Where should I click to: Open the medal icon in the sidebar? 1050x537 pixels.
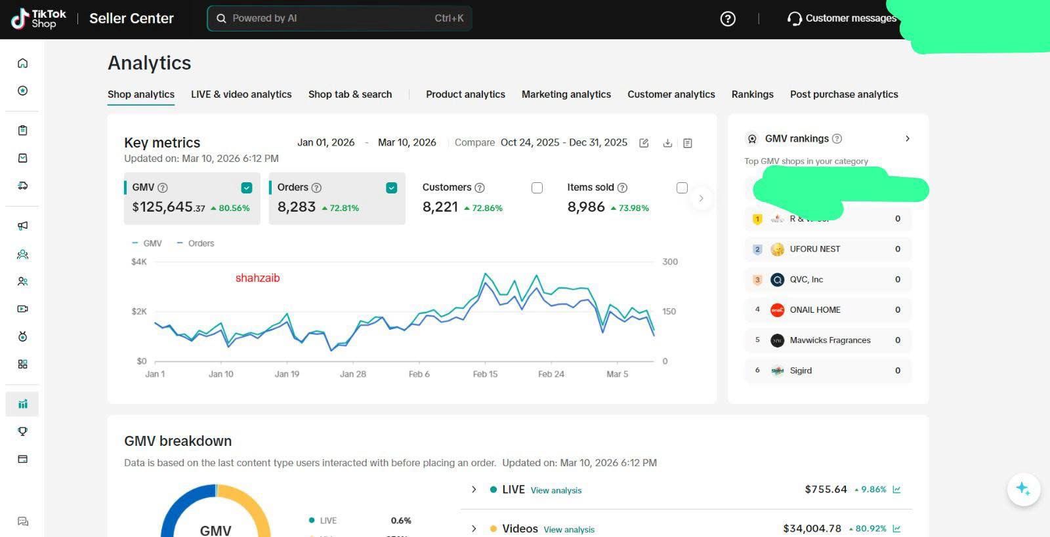tap(22, 336)
